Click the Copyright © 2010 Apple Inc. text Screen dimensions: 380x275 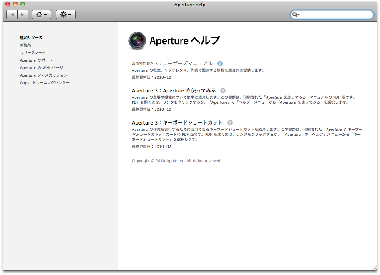point(177,161)
